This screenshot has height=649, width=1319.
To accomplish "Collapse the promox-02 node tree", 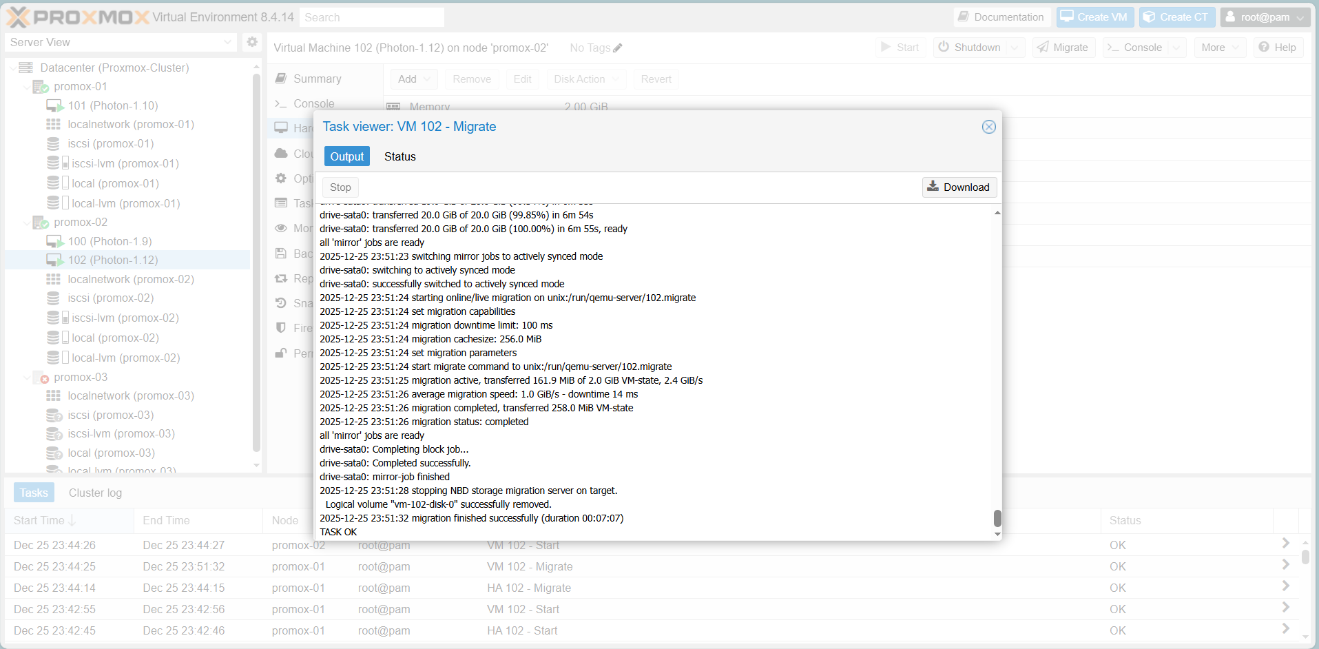I will point(27,223).
